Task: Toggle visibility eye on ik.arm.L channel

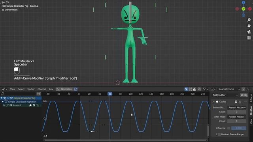Action: point(11,105)
